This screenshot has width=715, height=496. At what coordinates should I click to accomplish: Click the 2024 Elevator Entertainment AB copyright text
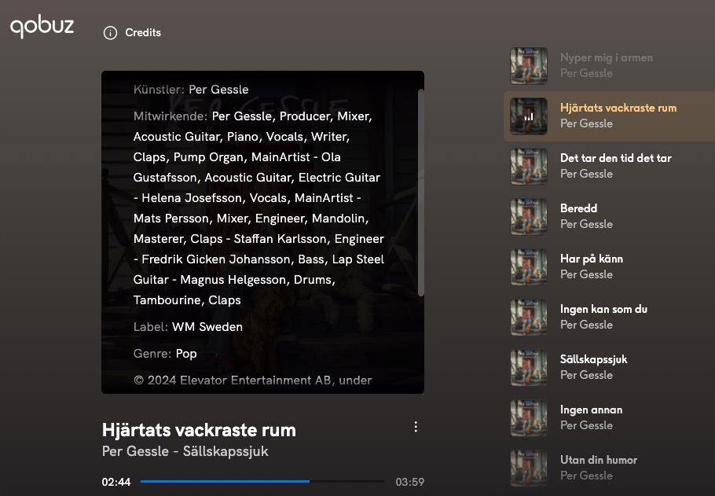coord(253,380)
